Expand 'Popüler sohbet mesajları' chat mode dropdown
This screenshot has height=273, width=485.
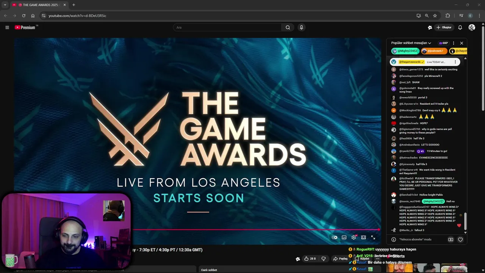click(x=411, y=43)
